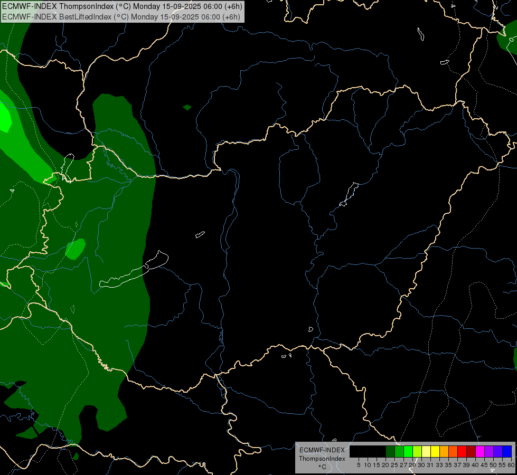Select the yellow 31-33 legend swatch
The width and height of the screenshot is (517, 475).
pos(435,451)
